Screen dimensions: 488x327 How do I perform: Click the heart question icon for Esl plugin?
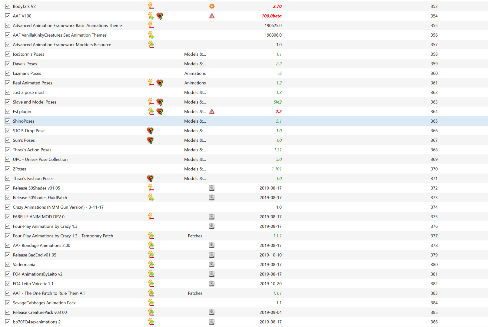[160, 111]
